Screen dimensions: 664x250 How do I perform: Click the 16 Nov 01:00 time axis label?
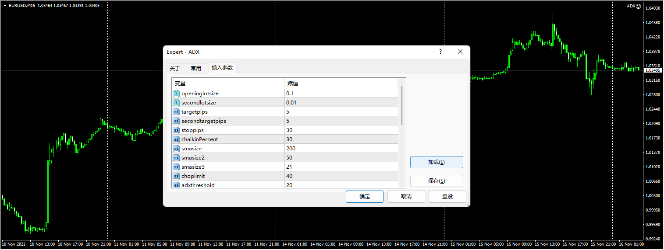click(632, 244)
